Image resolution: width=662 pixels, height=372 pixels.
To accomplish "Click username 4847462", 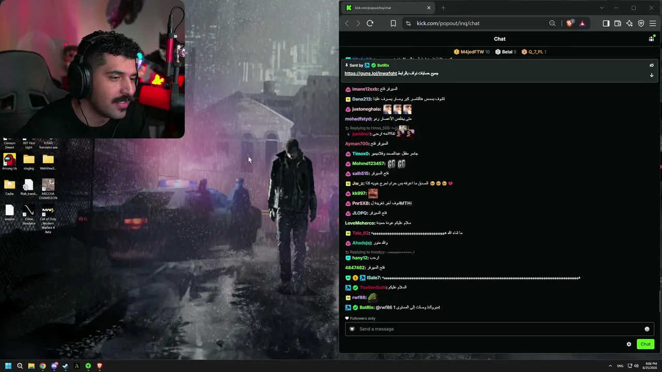I will 355,268.
